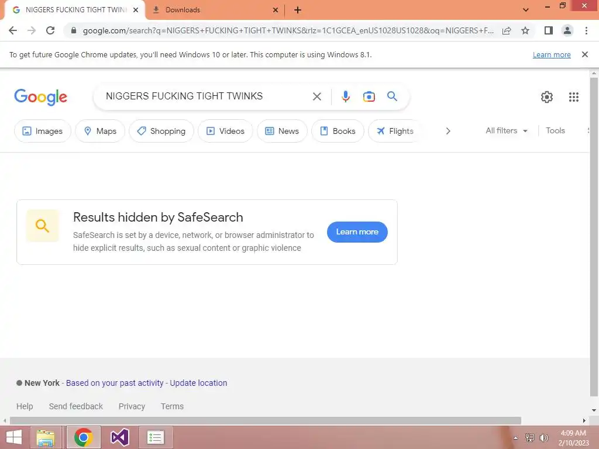Click inside the Google search field

click(x=206, y=96)
